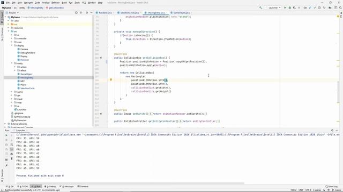Click the editor vertical scrollbar
Viewport: 343px width, 192px height.
coord(338,91)
